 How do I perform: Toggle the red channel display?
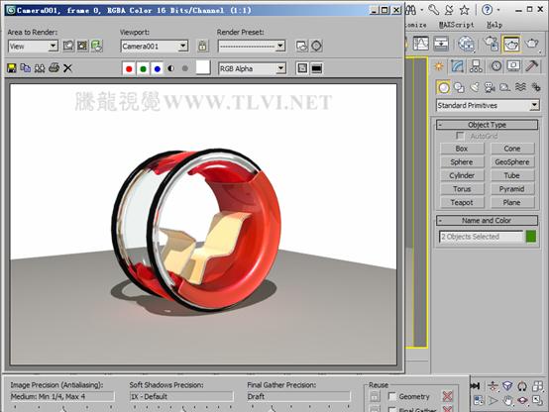click(129, 68)
